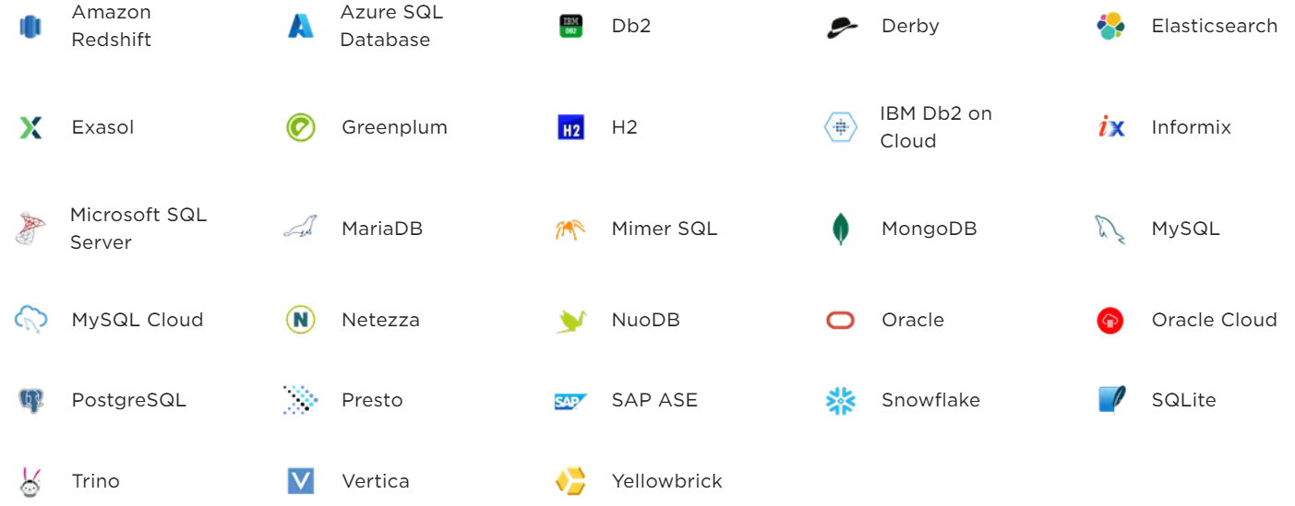This screenshot has height=506, width=1295.
Task: Choose the SQLite feather icon
Action: 1111,400
